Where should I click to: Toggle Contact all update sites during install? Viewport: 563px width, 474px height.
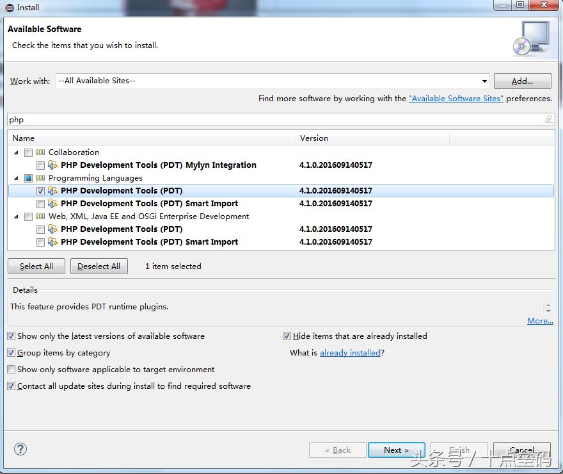point(12,386)
